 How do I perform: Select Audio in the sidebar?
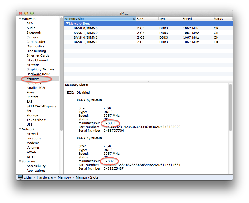pyautogui.click(x=31, y=28)
